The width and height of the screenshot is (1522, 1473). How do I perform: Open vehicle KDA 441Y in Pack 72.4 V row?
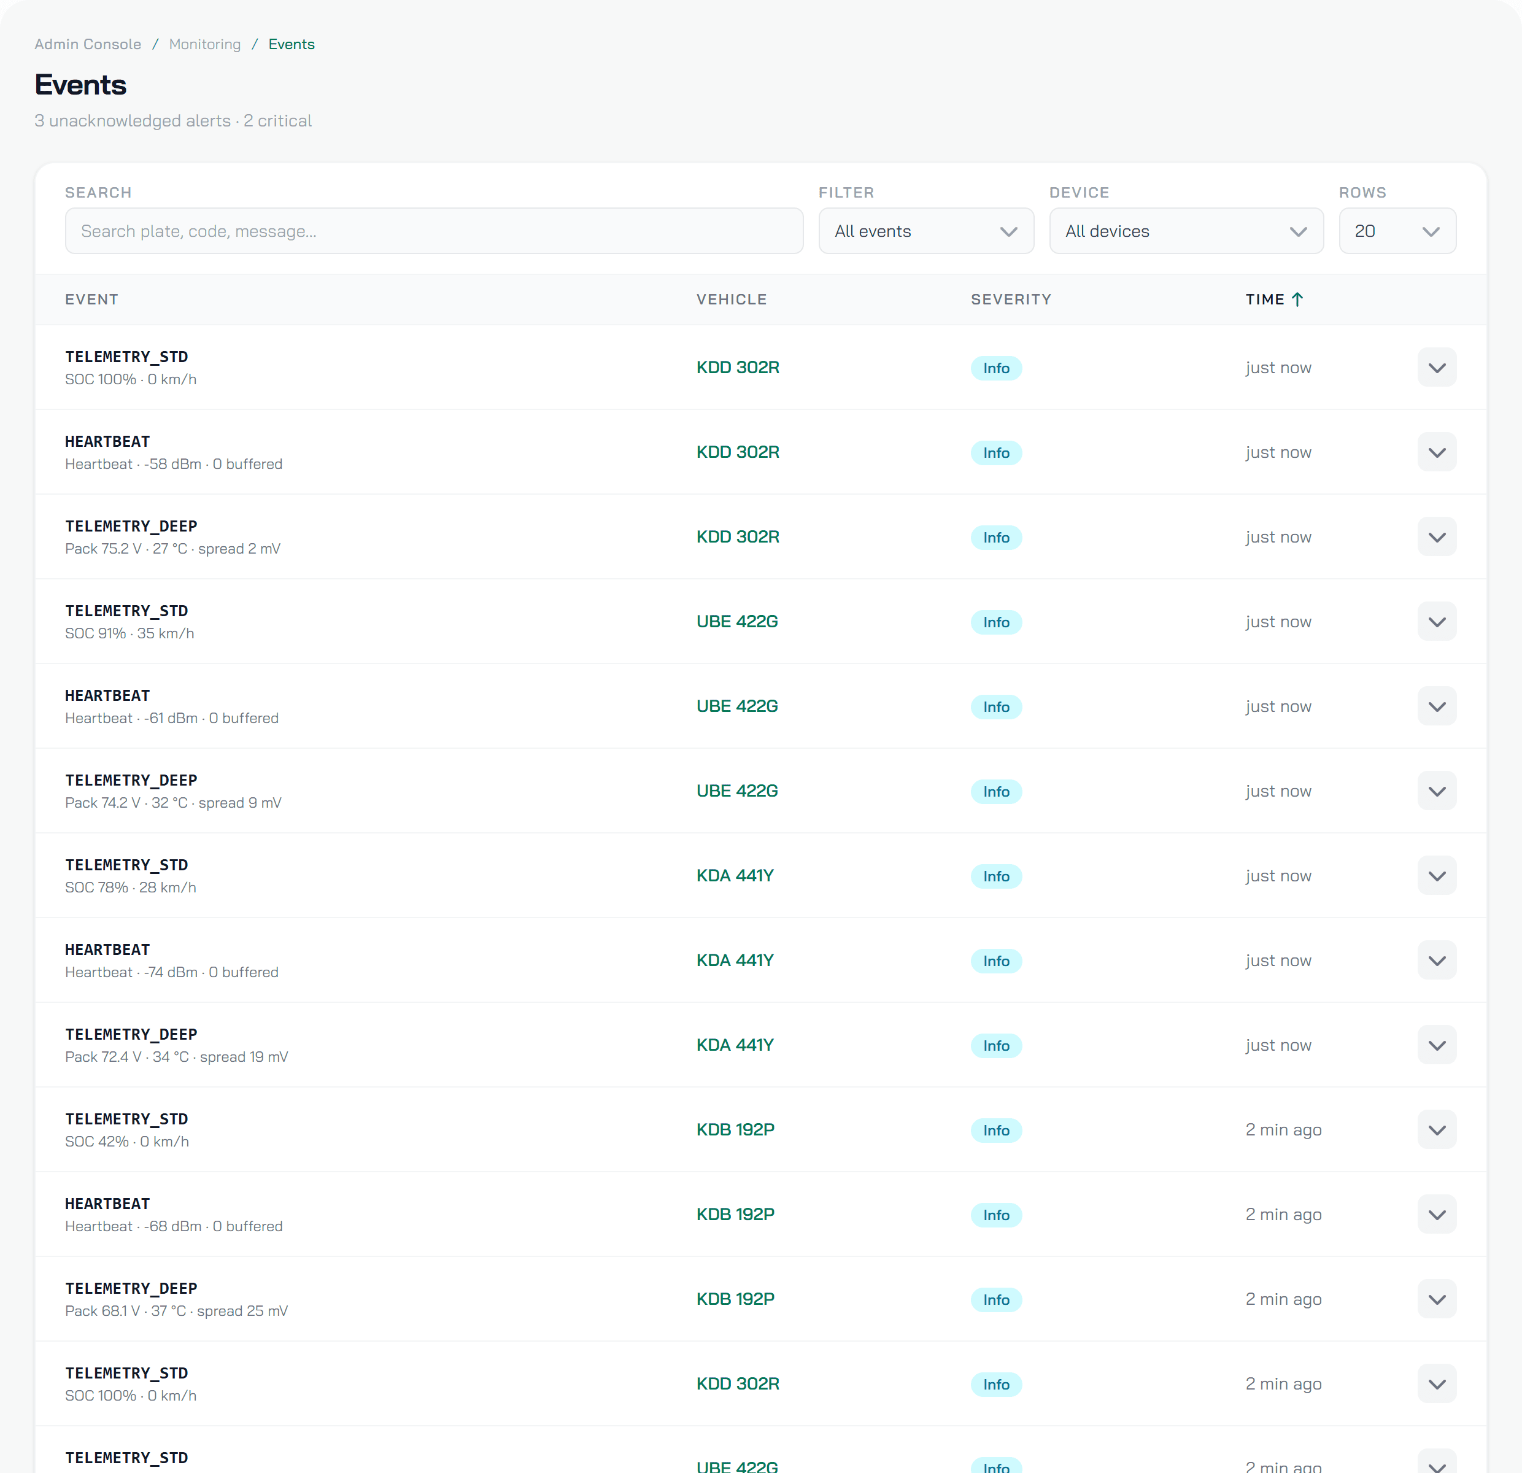tap(735, 1045)
